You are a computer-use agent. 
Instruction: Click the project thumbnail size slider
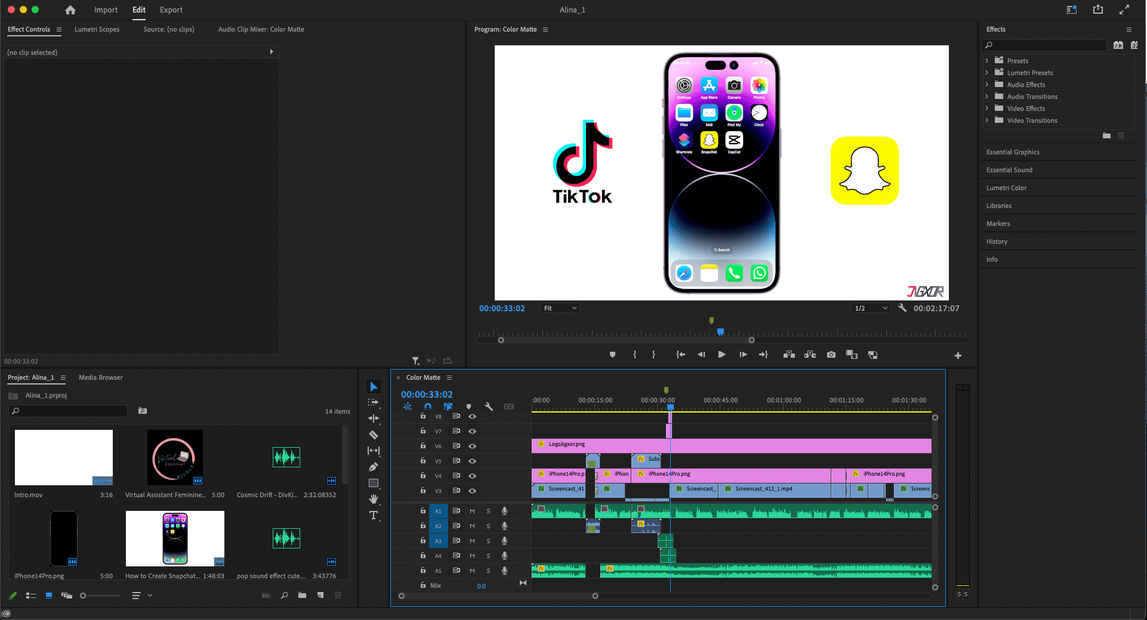(84, 596)
